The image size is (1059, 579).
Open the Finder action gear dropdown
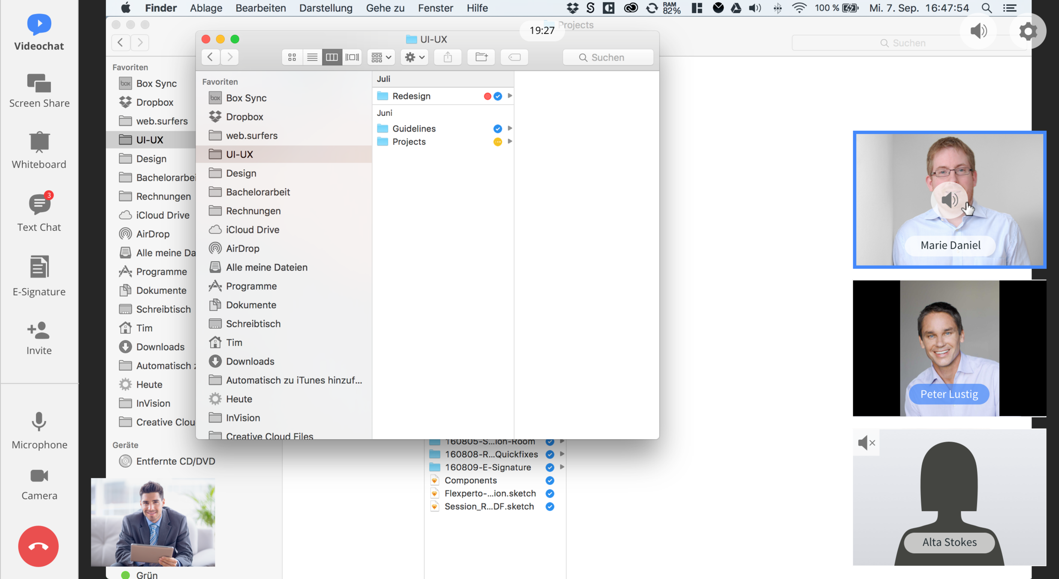click(414, 57)
